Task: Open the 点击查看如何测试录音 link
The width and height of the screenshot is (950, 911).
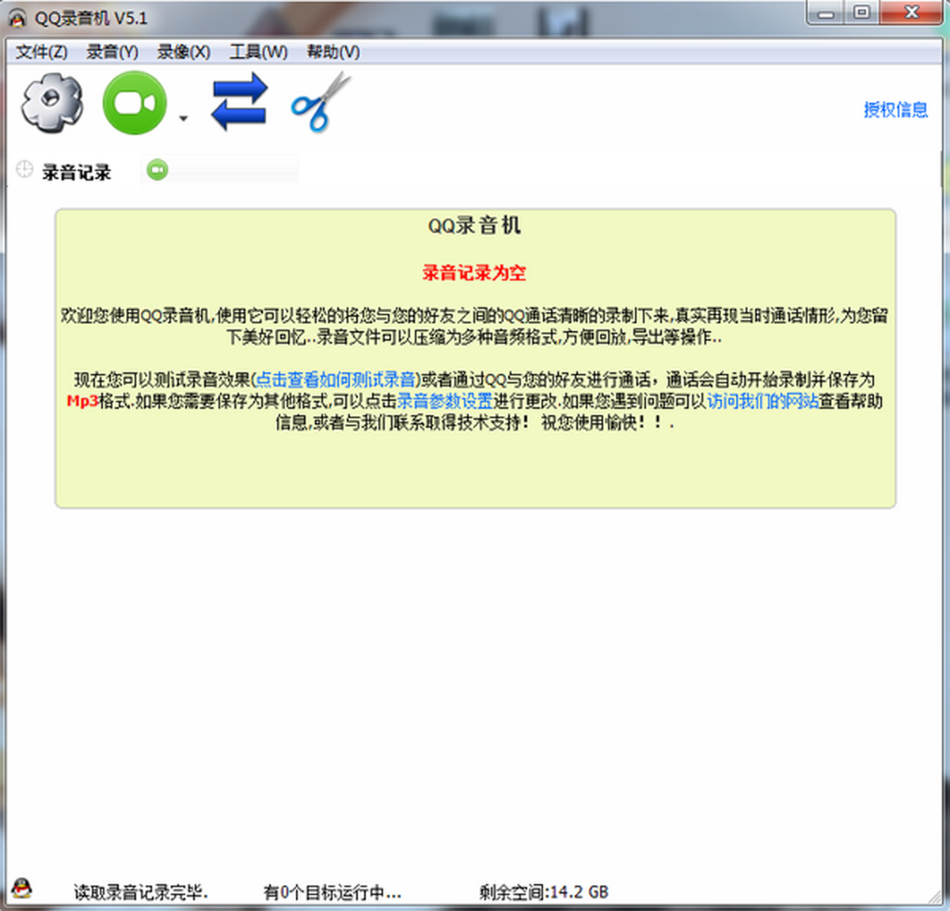Action: click(336, 379)
